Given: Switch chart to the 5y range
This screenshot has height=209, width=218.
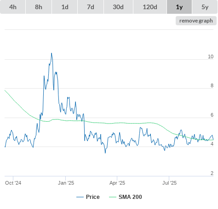Looking at the screenshot, I should pyautogui.click(x=205, y=7).
